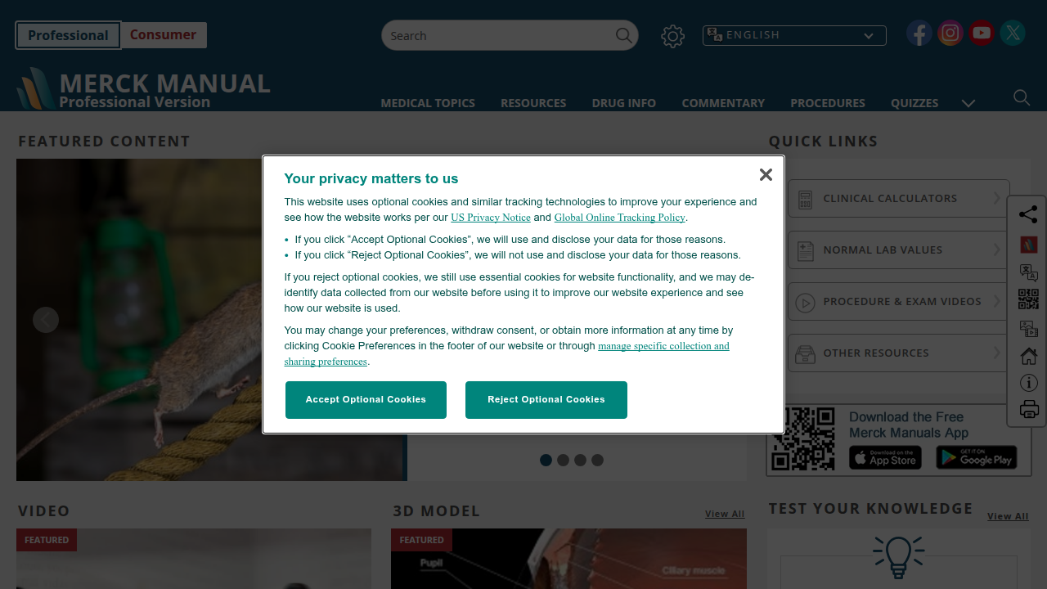Open the US Privacy Notice link
Viewport: 1047px width, 589px height.
491,218
